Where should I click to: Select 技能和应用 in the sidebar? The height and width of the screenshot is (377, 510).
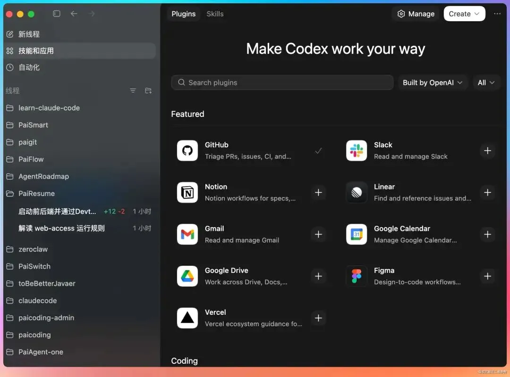(79, 50)
